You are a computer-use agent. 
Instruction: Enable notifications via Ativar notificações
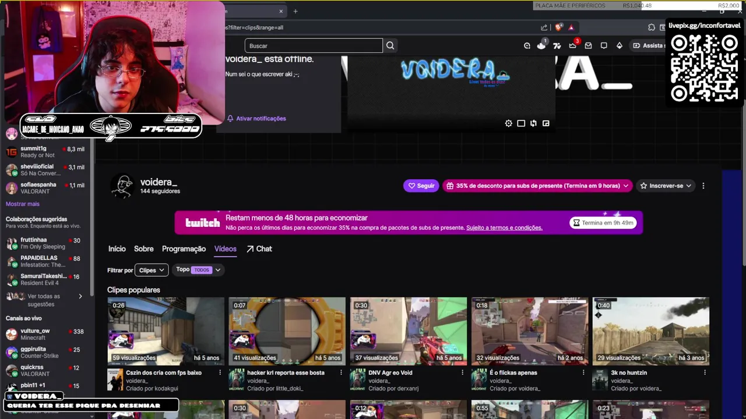click(256, 118)
